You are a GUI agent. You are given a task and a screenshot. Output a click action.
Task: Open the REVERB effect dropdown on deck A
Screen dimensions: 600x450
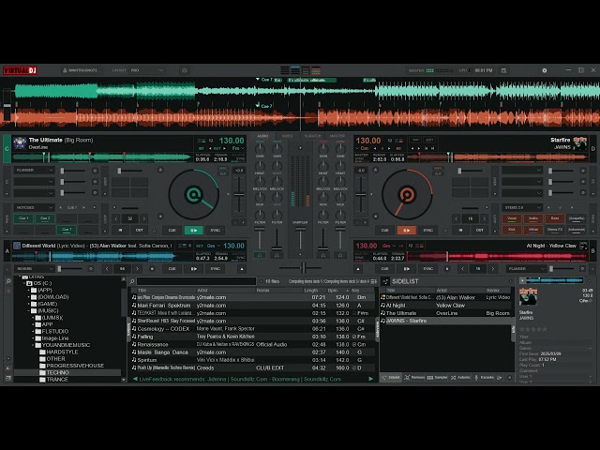[34, 269]
